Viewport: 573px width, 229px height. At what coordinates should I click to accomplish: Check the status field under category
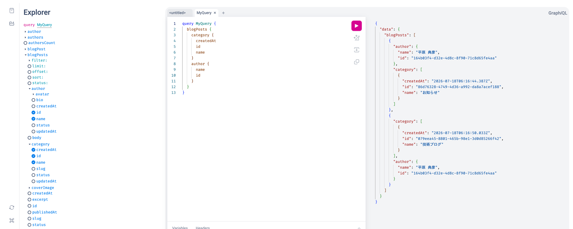pos(34,175)
